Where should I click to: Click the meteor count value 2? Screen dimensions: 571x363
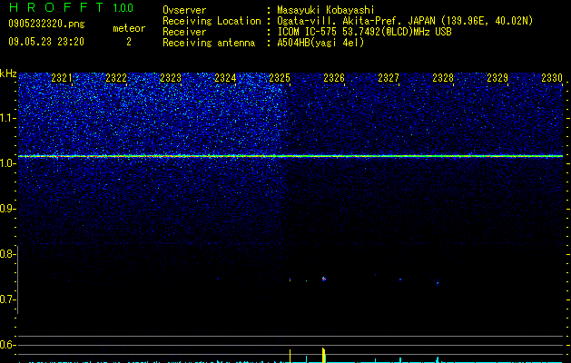tap(129, 42)
